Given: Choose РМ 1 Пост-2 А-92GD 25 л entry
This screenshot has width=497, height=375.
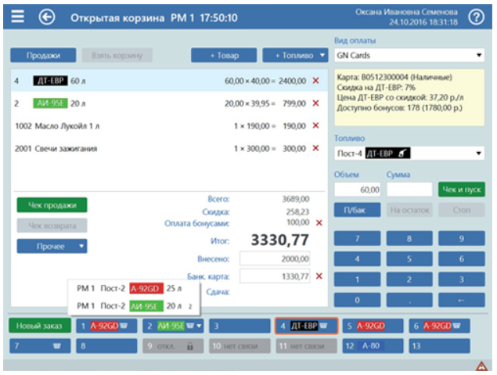Looking at the screenshot, I should pos(129,288).
